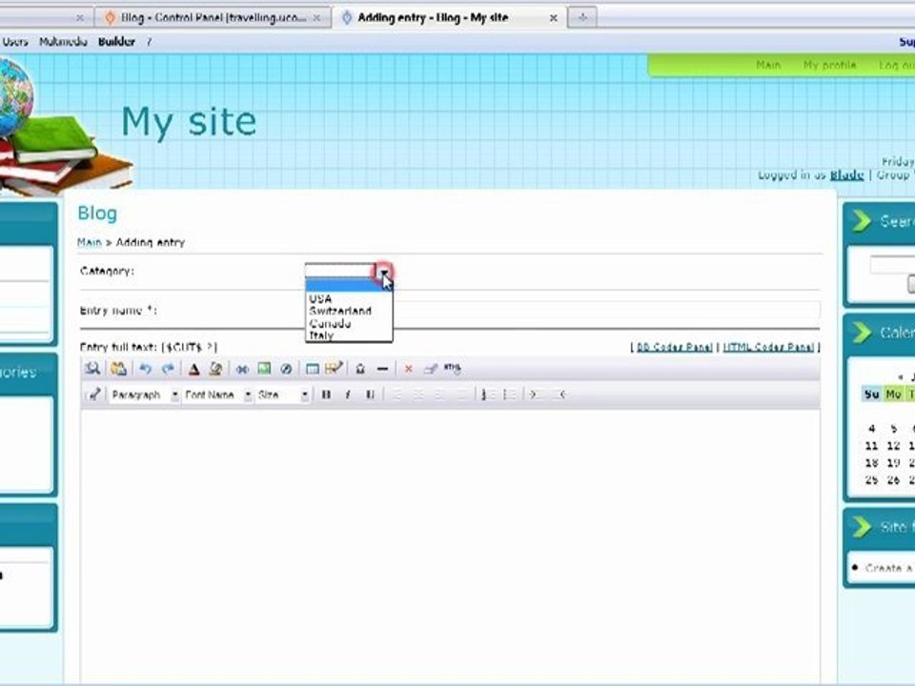Go to previous month in calendar
The width and height of the screenshot is (915, 686).
901,377
